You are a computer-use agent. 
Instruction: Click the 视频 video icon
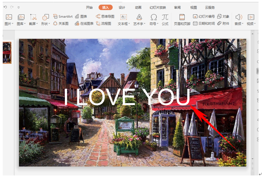coord(251,17)
